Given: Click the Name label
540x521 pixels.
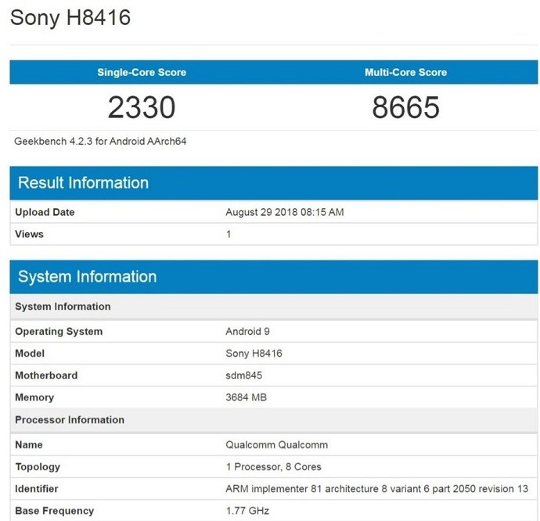Looking at the screenshot, I should 29,444.
